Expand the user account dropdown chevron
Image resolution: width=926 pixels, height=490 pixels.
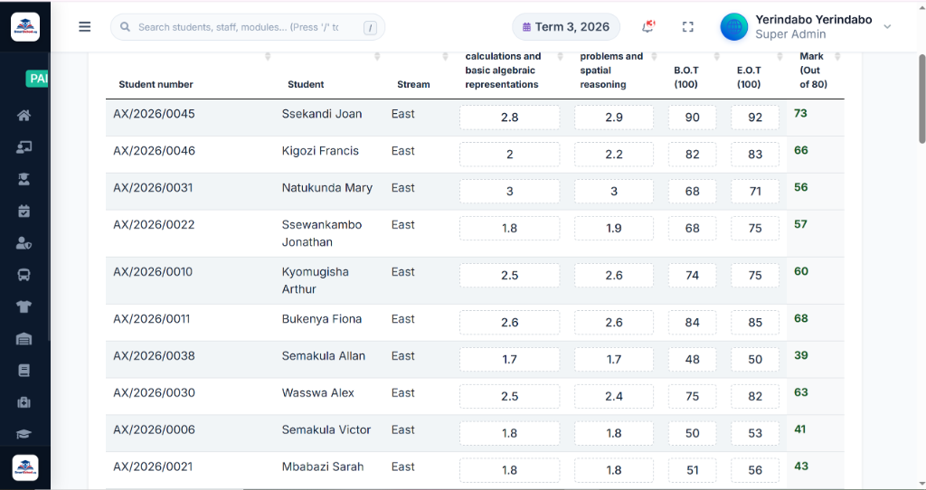tap(887, 26)
